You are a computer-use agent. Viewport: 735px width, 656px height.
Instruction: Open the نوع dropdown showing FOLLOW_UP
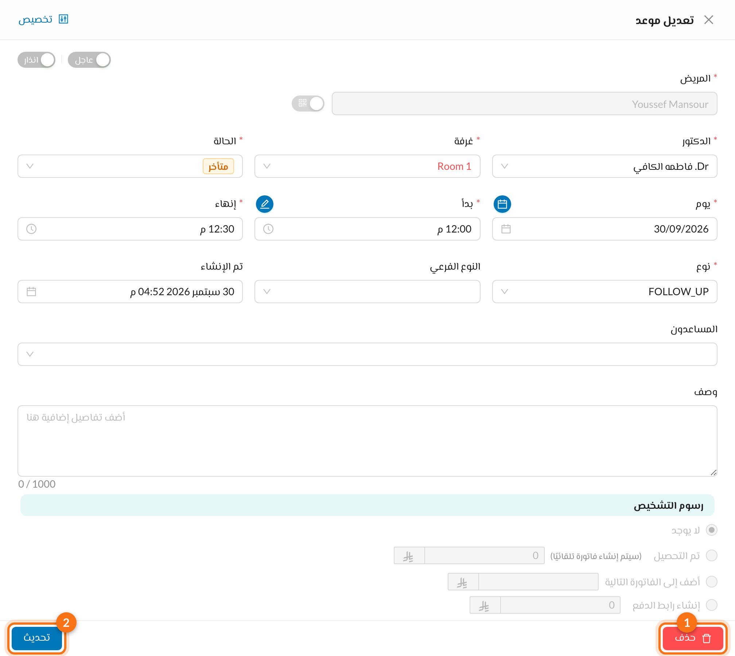(x=604, y=292)
